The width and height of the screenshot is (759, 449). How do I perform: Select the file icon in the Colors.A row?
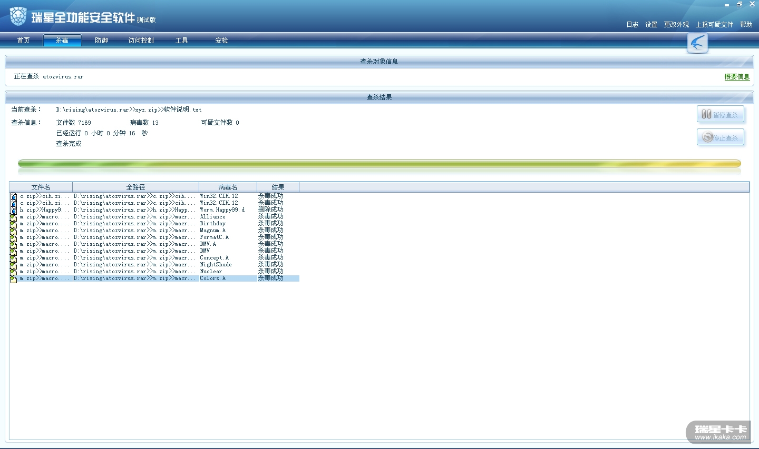[x=13, y=278]
